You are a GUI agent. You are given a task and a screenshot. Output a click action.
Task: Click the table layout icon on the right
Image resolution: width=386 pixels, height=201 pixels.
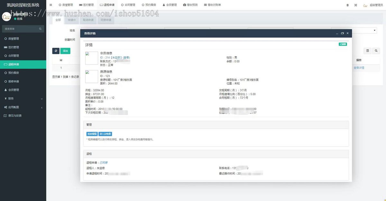[368, 51]
